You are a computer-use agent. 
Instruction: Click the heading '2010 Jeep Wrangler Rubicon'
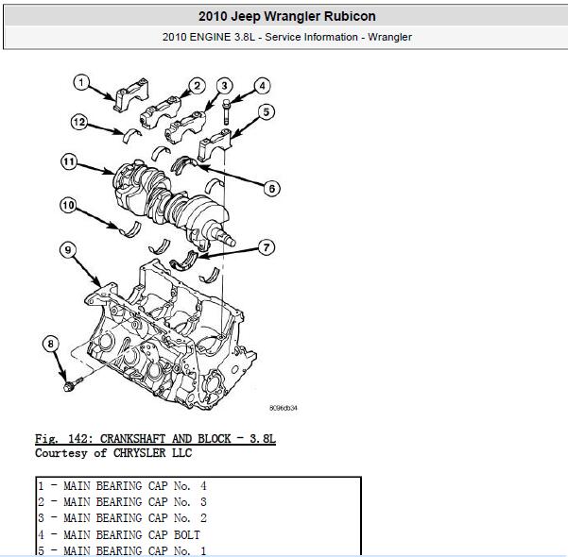(287, 16)
